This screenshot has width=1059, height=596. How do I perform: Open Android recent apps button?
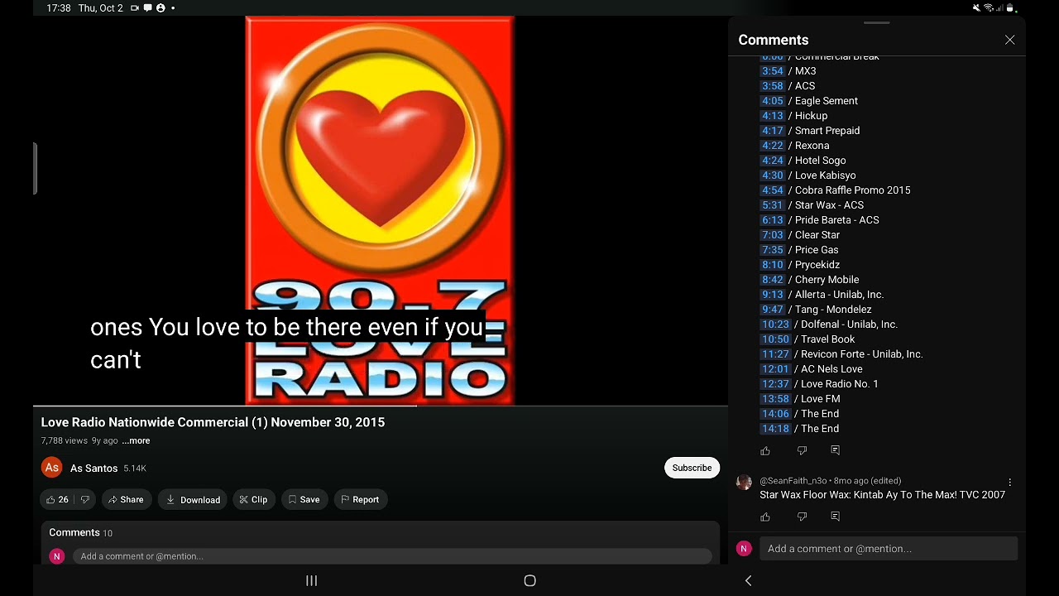click(x=312, y=581)
